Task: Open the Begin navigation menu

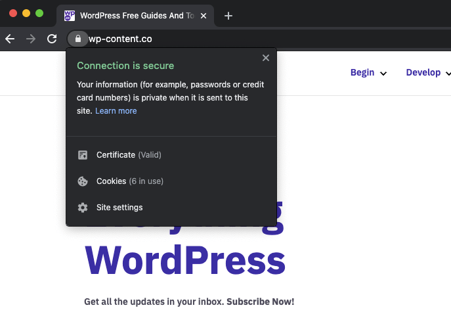Action: [x=362, y=72]
